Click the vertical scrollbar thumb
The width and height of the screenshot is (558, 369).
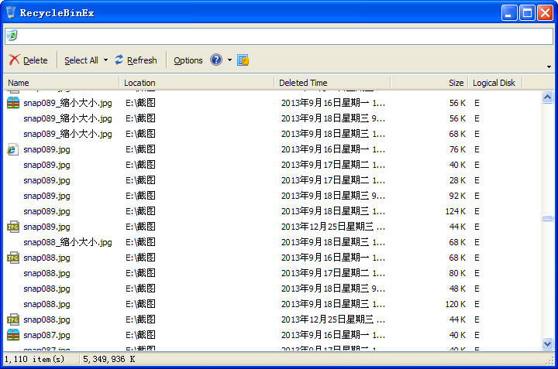pos(547,218)
